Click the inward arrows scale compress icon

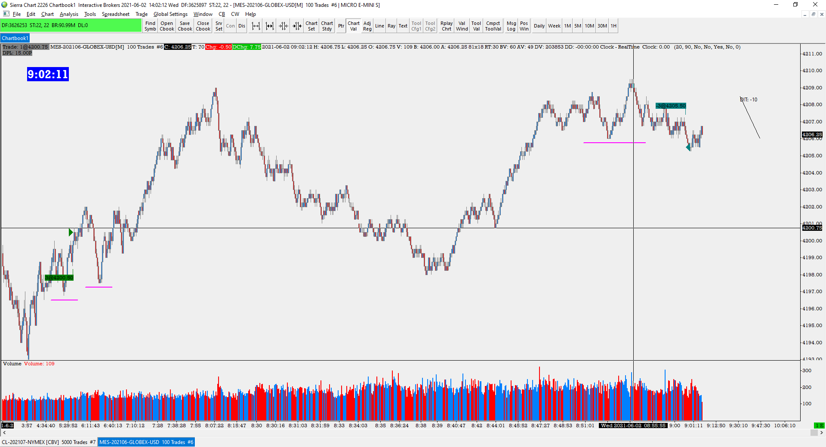click(284, 26)
